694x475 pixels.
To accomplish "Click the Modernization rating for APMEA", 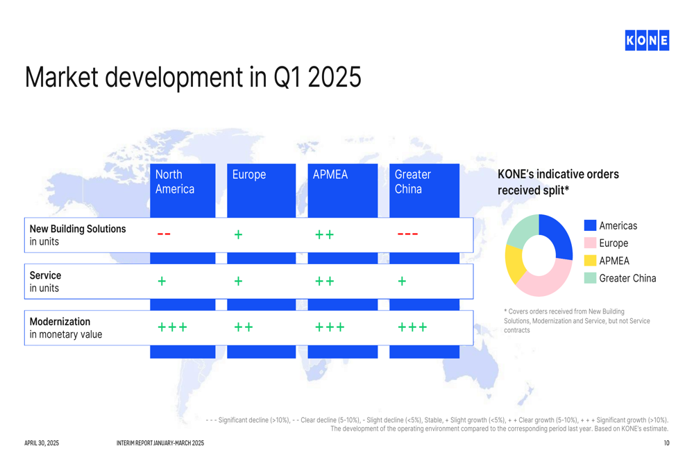I will (330, 327).
